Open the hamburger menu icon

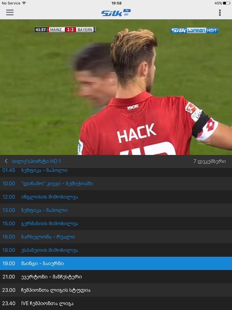pos(10,12)
